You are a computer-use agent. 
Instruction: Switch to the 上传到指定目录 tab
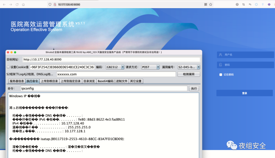[x=71, y=81]
